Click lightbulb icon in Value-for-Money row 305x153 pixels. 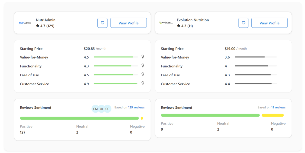coord(143,56)
